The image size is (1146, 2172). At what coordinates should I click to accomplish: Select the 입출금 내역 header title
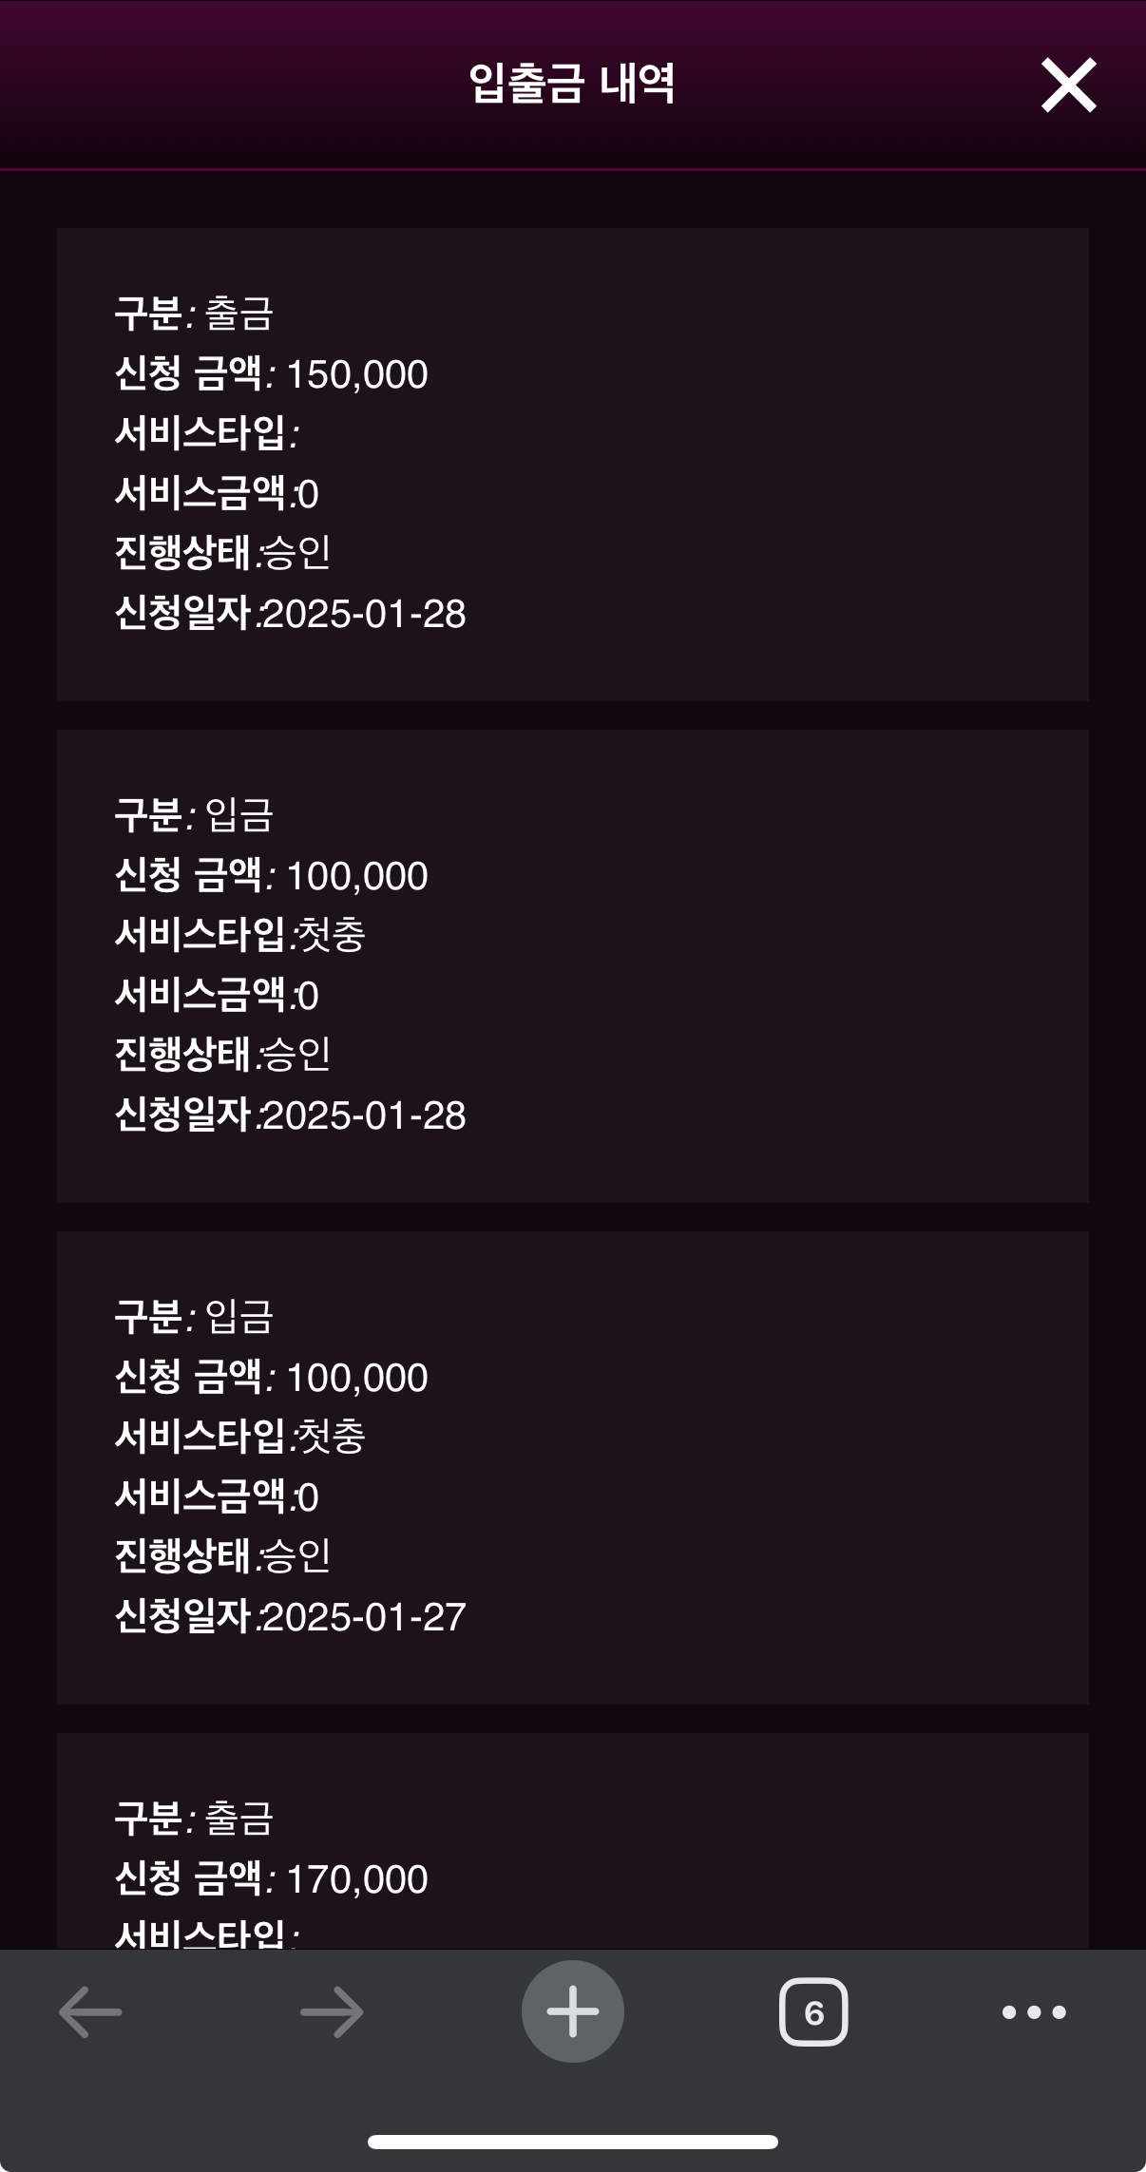572,84
